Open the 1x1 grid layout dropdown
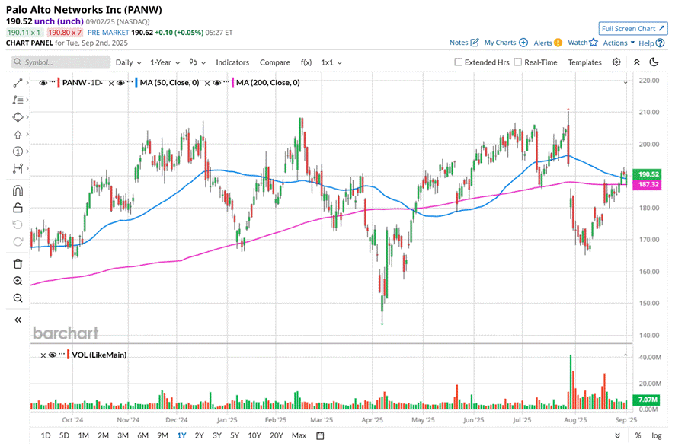Screen dimensions: 688x446 click(x=331, y=62)
